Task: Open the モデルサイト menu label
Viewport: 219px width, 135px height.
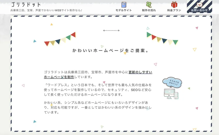Action: click(x=124, y=10)
